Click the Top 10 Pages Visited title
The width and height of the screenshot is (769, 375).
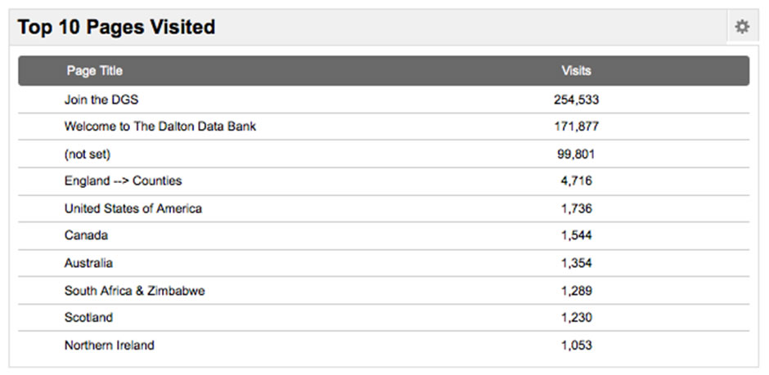point(116,27)
